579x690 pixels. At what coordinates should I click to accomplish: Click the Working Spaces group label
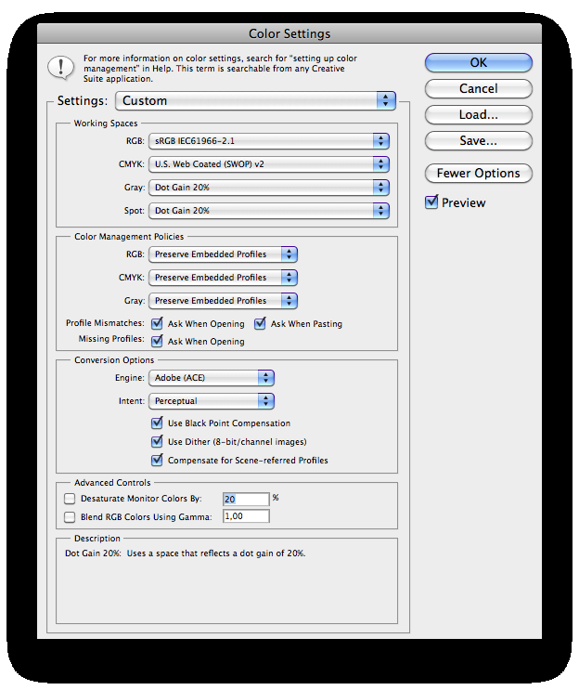(x=106, y=124)
